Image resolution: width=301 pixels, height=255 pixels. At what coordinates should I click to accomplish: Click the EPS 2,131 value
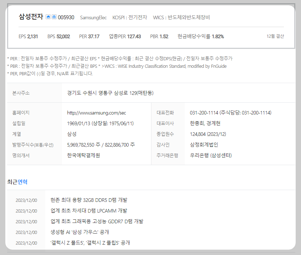[x=28, y=36]
